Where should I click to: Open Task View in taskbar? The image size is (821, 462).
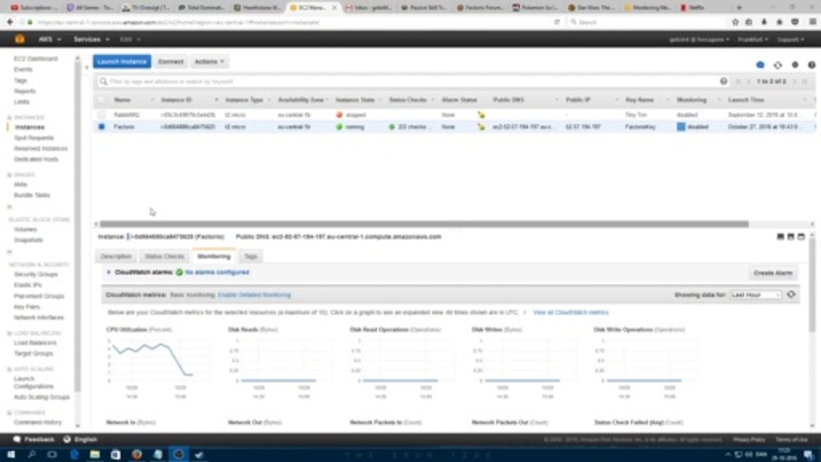pyautogui.click(x=53, y=454)
